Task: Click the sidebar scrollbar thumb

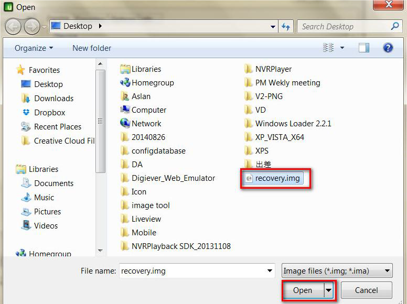Action: tap(101, 121)
